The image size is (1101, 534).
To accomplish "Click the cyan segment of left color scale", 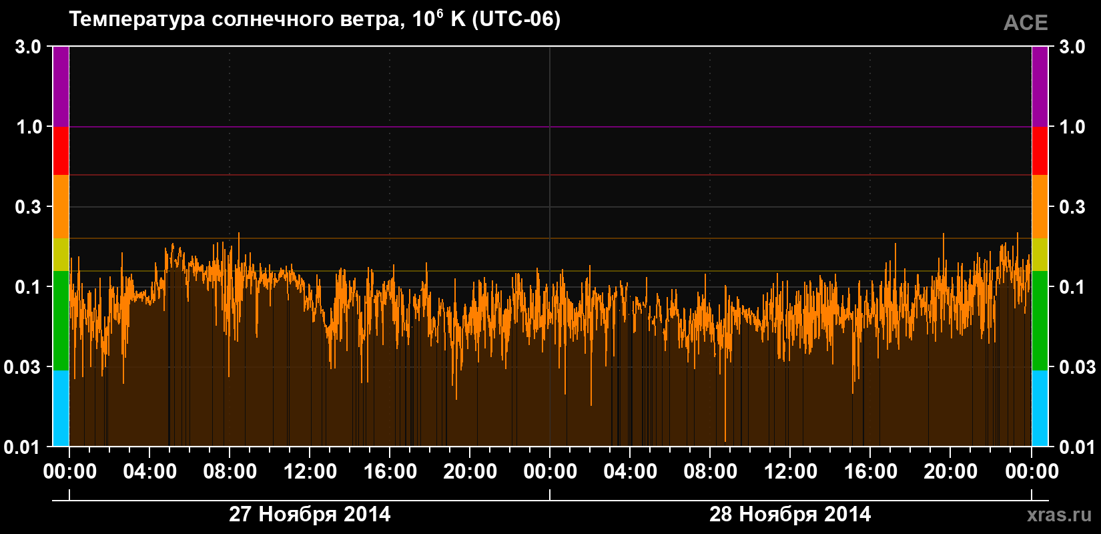I will click(x=61, y=409).
